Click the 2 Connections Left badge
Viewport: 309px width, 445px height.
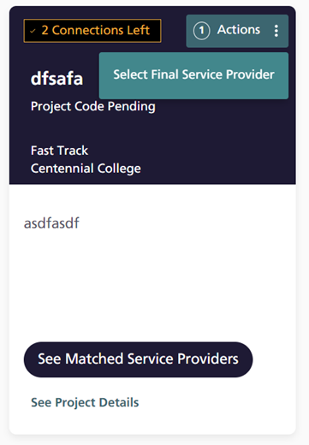[x=92, y=31]
